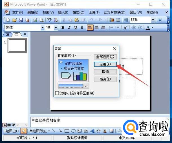Open the 幻灯片放映(D) menu
The image size is (172, 143).
[115, 12]
